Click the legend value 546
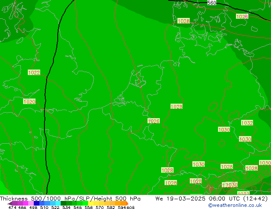This screenshot has width=271, height=209. tap(77, 207)
